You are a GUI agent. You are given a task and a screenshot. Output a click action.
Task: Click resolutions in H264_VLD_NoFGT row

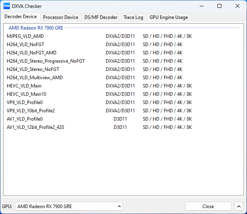pyautogui.click(x=163, y=45)
